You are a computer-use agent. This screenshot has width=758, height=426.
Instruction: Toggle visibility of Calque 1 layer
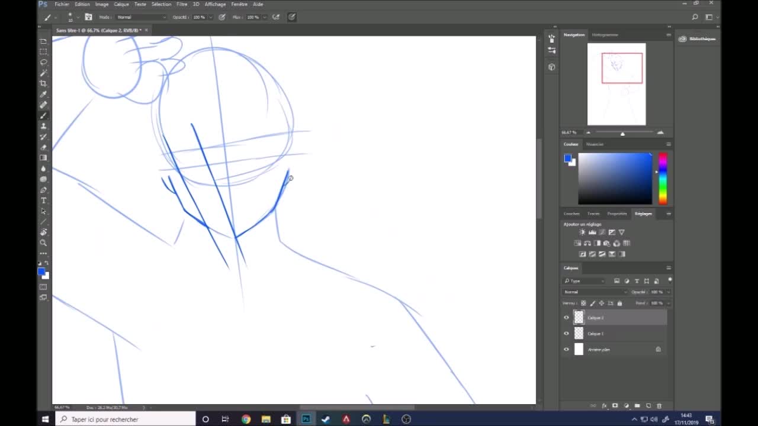click(566, 334)
